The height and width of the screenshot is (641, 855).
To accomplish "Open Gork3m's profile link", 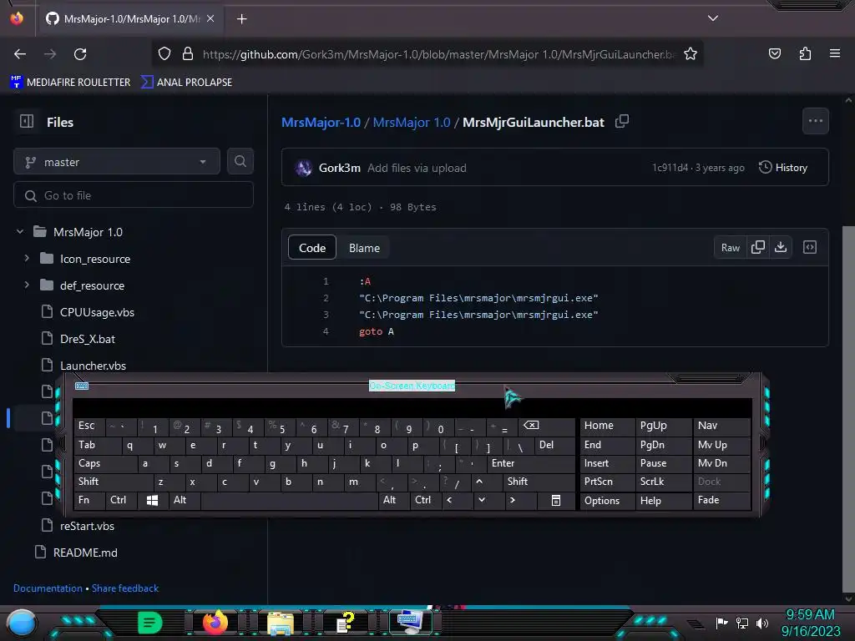I will (x=339, y=168).
